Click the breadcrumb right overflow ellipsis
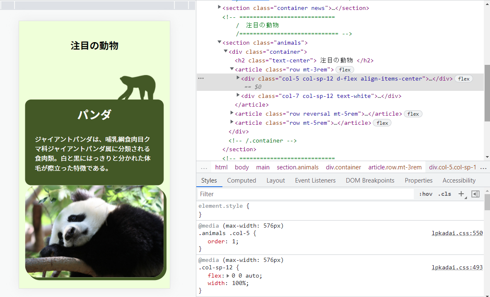490x297 pixels. pyautogui.click(x=483, y=168)
